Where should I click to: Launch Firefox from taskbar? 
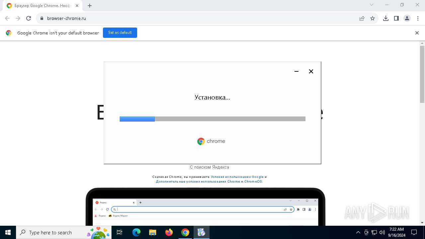click(x=169, y=232)
